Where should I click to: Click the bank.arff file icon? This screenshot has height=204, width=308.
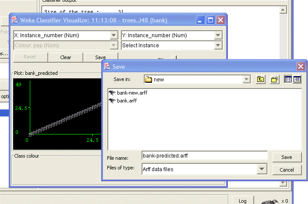click(x=112, y=101)
